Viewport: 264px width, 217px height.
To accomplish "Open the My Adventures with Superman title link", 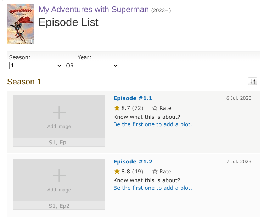I will coord(94,10).
